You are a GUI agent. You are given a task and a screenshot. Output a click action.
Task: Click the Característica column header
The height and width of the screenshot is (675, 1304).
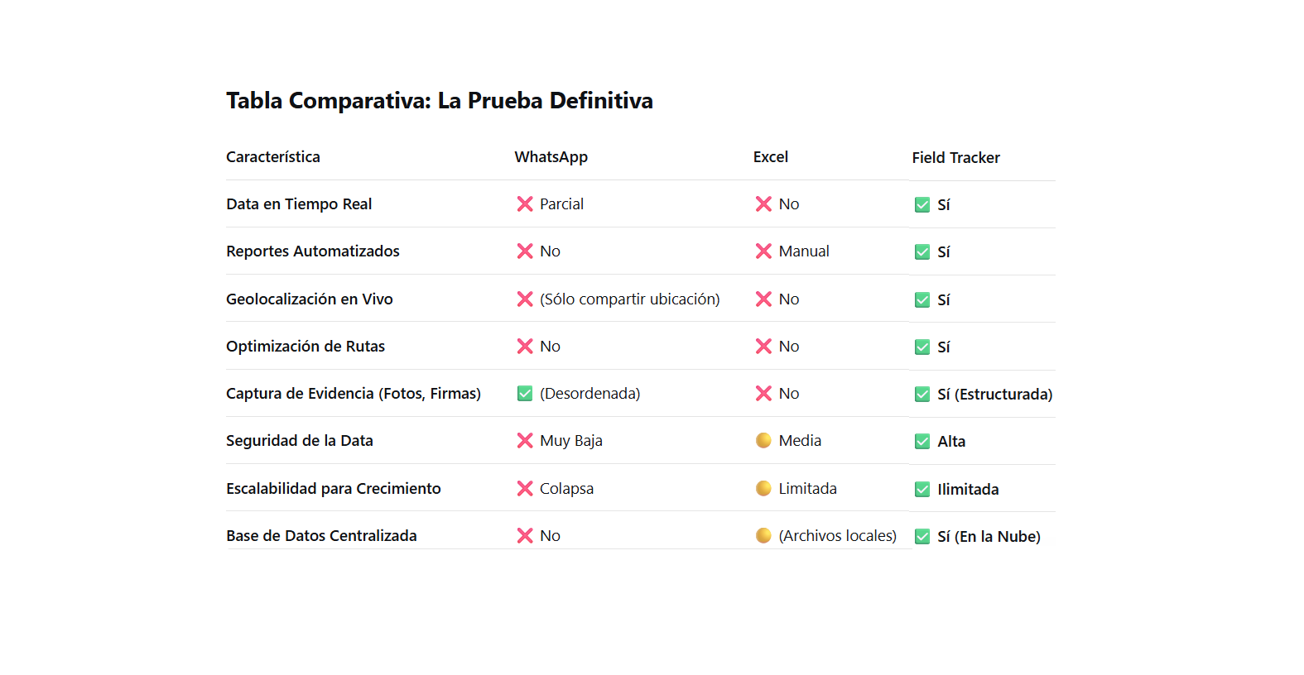[273, 157]
